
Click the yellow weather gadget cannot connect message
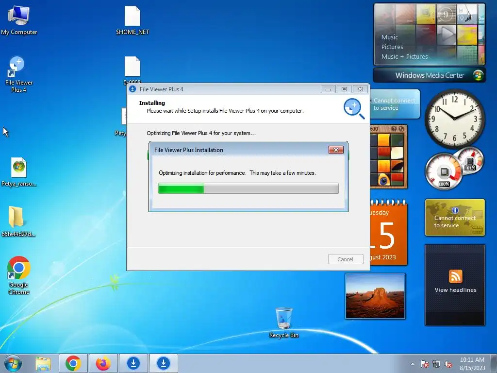455,221
